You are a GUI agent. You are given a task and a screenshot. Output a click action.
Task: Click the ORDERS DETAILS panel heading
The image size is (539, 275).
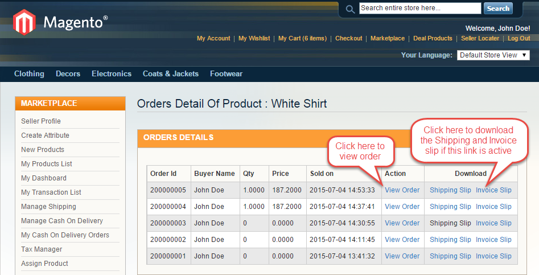178,138
